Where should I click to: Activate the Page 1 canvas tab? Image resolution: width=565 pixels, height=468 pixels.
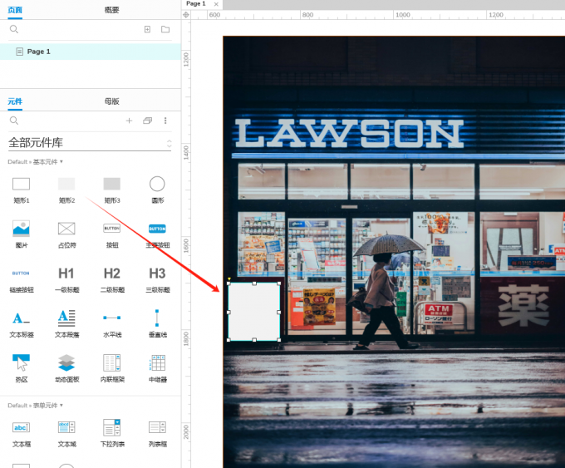[196, 3]
